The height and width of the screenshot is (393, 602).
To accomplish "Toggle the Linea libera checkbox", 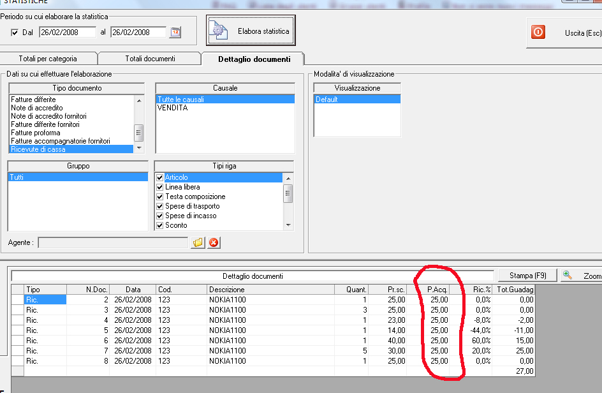I will pos(160,187).
